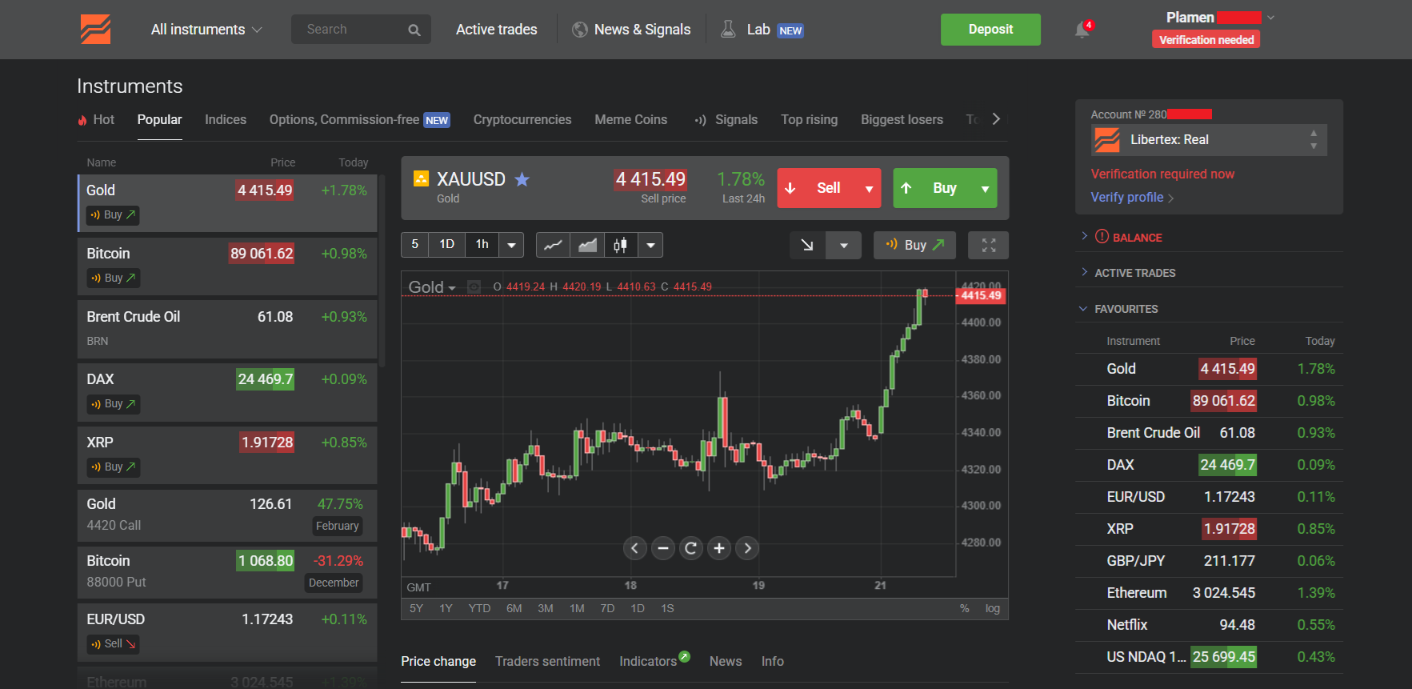Click into the Search field
The image size is (1412, 689).
coord(361,30)
